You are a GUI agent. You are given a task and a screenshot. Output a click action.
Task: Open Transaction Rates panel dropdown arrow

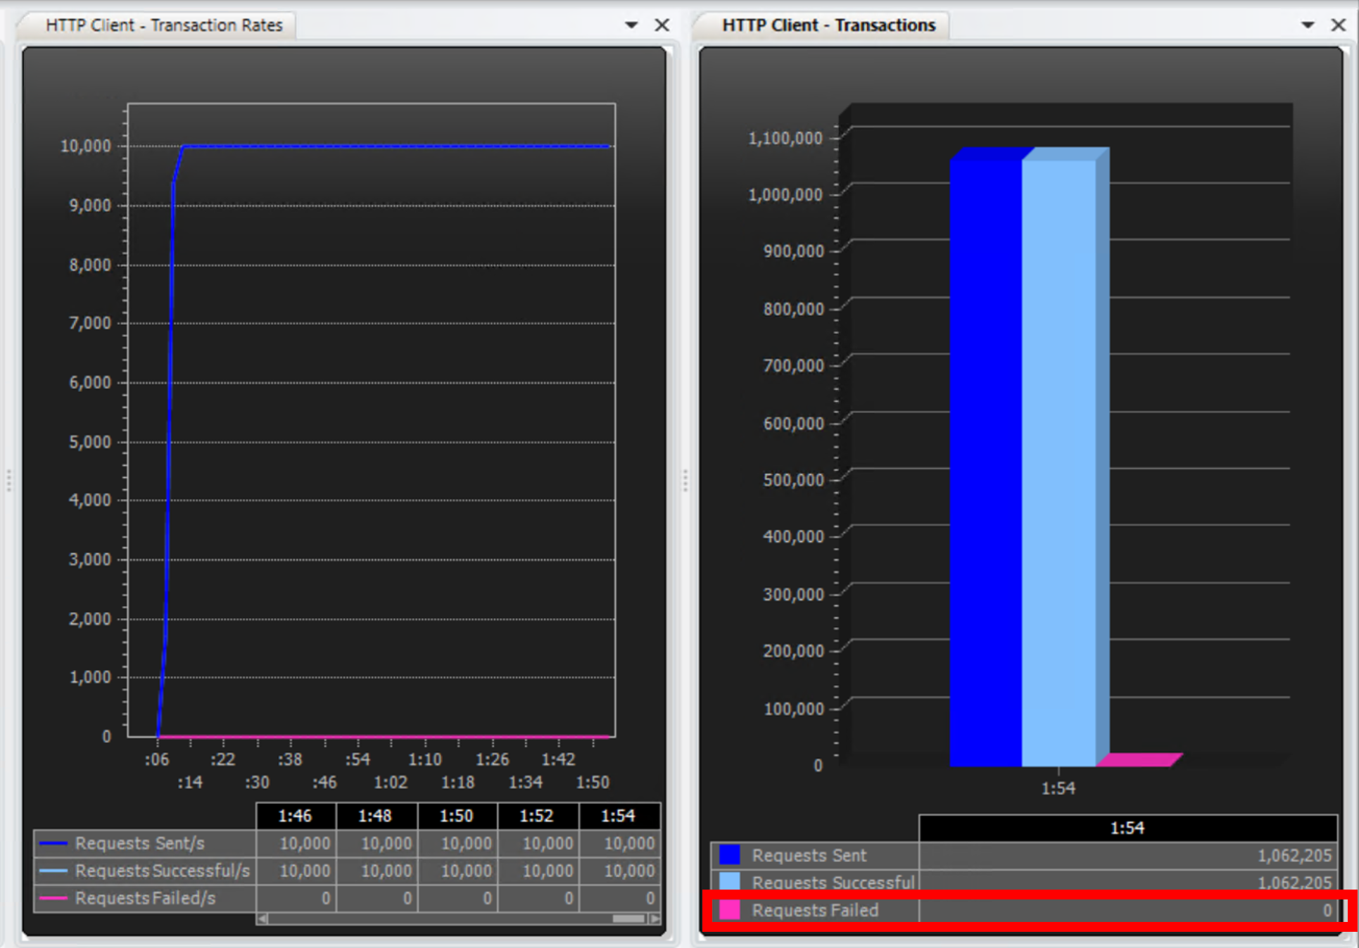631,25
